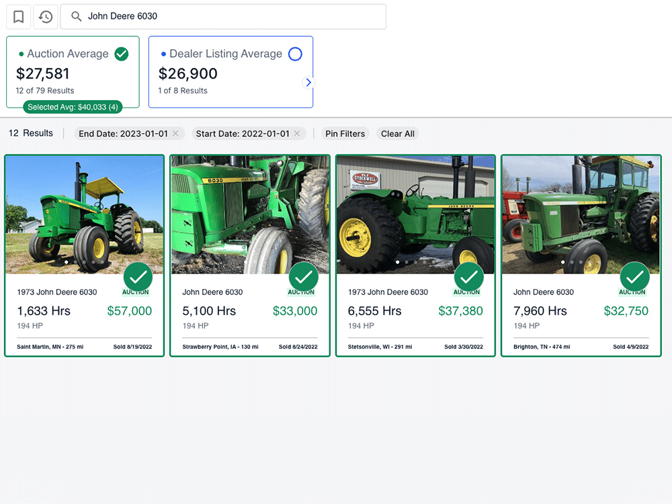Click the Selected Avg $40,033 badge
The height and width of the screenshot is (504, 672).
click(73, 107)
